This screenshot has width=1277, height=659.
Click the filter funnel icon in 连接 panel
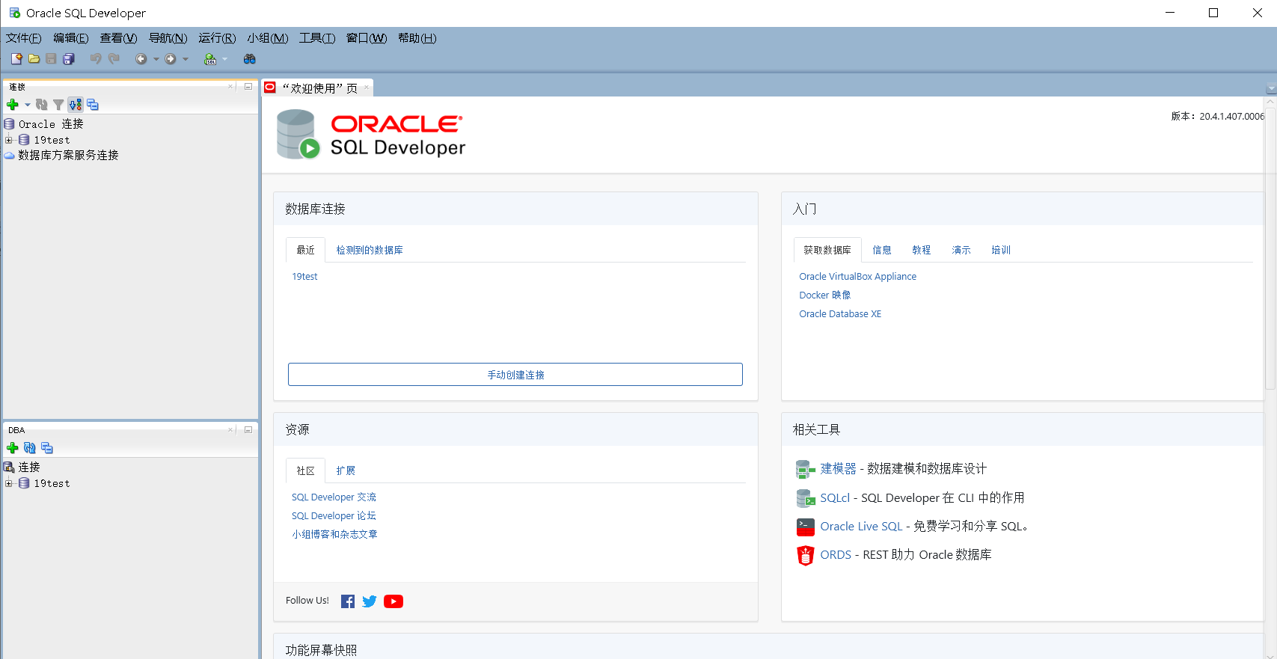[58, 105]
